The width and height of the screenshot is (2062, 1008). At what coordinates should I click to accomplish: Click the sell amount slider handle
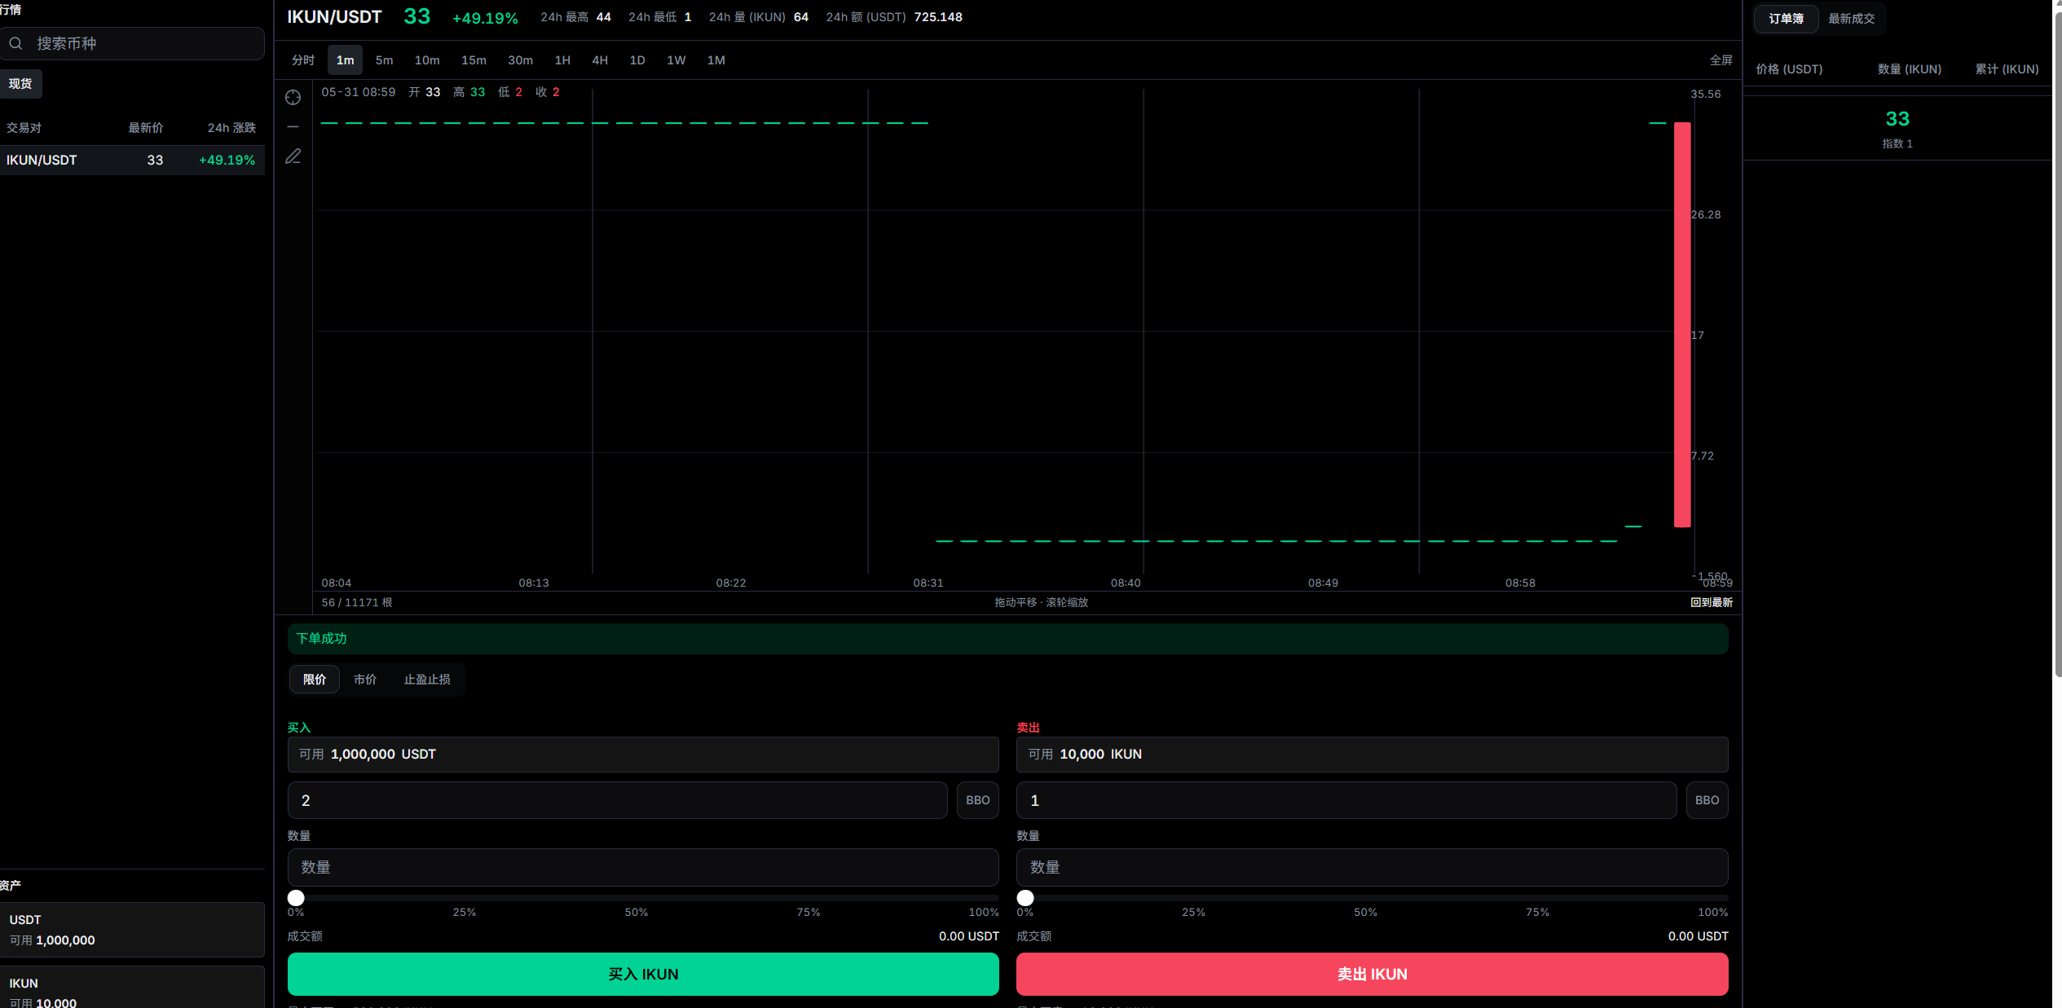[x=1025, y=897]
